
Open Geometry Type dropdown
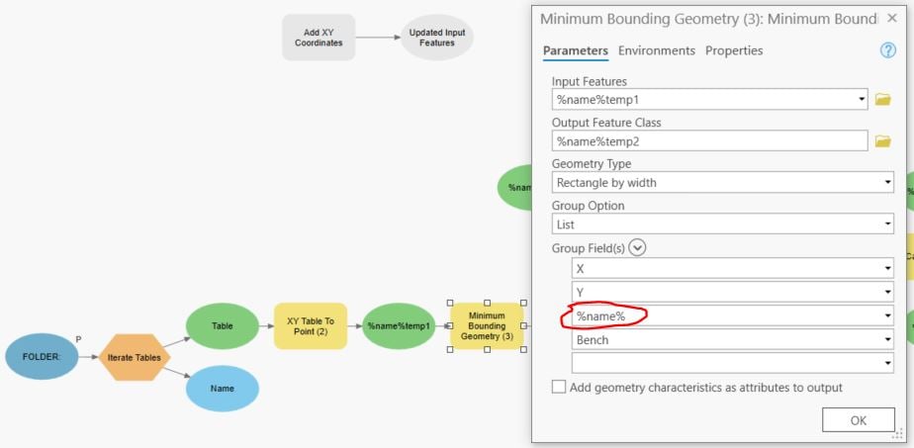pos(887,182)
